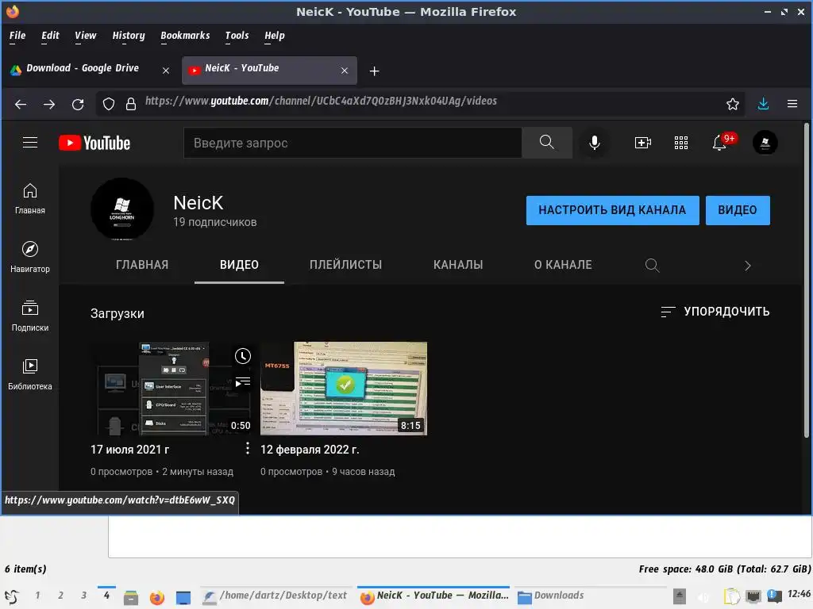Close the NeicK - YouTube tab
Screen dimensions: 813x609
[345, 71]
